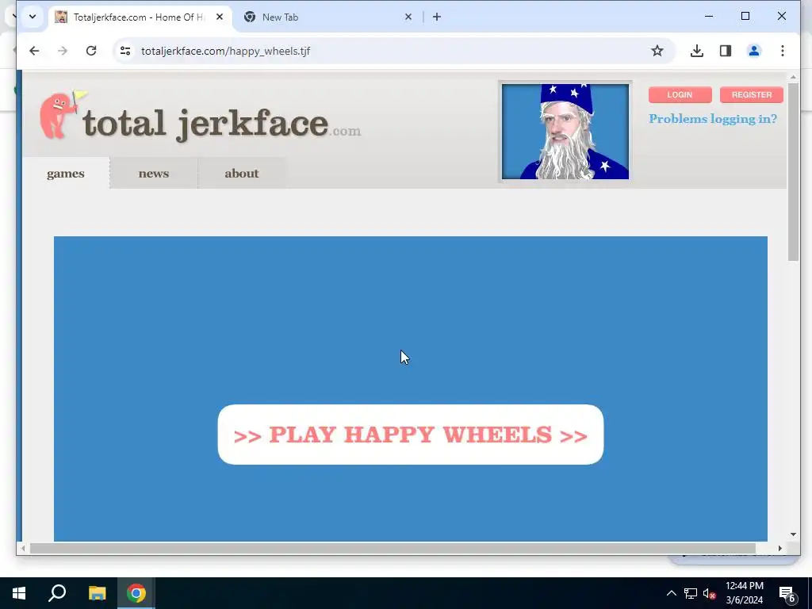Open the Chrome profile menu
Image resolution: width=812 pixels, height=609 pixels.
click(x=754, y=51)
